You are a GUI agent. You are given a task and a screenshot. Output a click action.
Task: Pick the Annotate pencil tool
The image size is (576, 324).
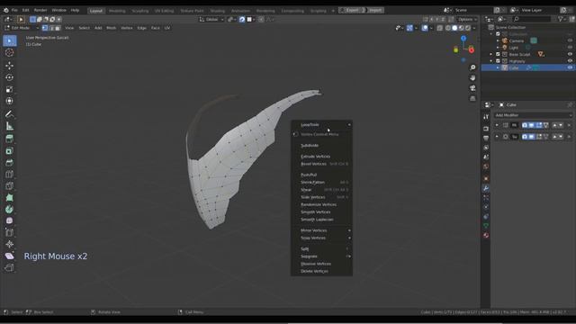pyautogui.click(x=10, y=114)
